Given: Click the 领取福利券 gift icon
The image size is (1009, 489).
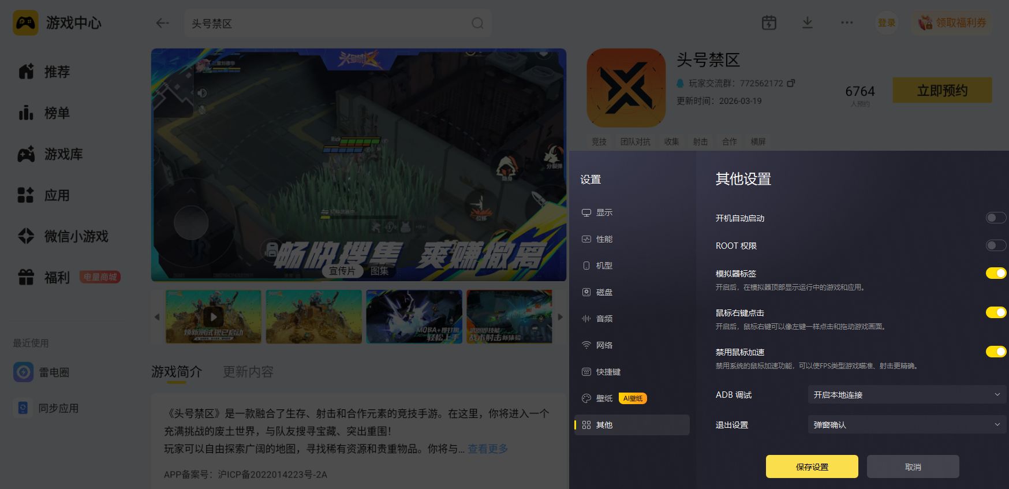Looking at the screenshot, I should point(925,23).
